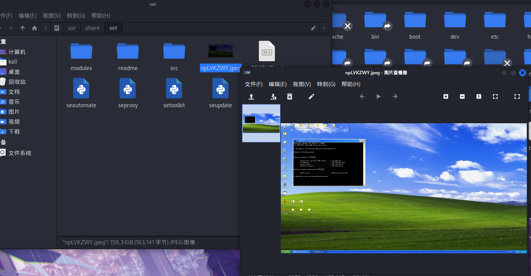The width and height of the screenshot is (531, 276).
Task: Open 桌面 in sidebar
Action: (x=14, y=72)
